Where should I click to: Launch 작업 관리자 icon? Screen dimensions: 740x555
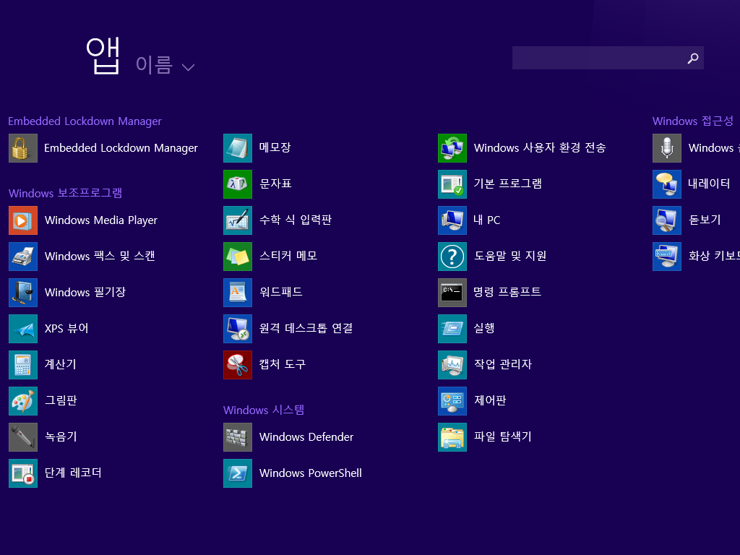(x=452, y=365)
